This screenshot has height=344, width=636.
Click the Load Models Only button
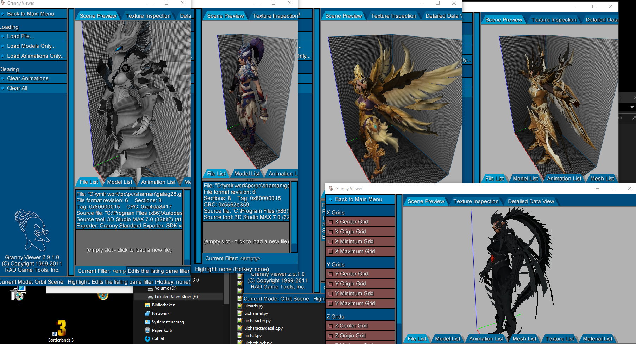(x=31, y=46)
